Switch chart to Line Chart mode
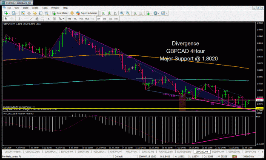 (115, 13)
